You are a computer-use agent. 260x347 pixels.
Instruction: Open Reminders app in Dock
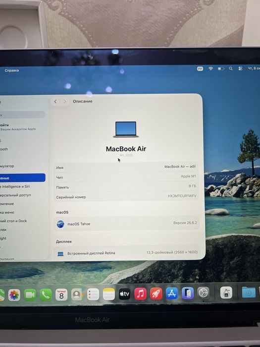(x=93, y=294)
